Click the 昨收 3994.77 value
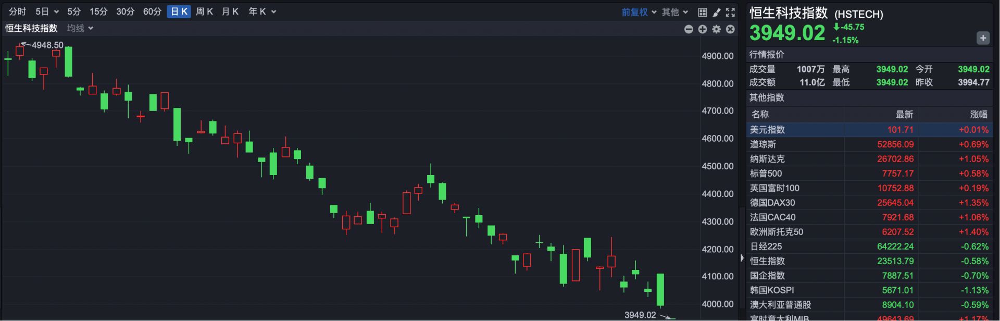 pos(973,82)
